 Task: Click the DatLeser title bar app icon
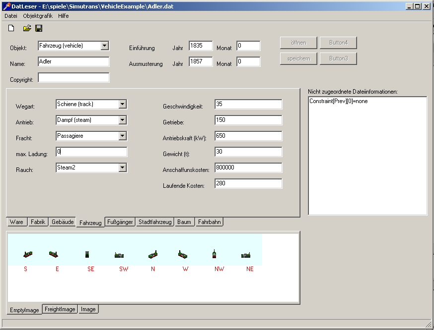point(6,6)
